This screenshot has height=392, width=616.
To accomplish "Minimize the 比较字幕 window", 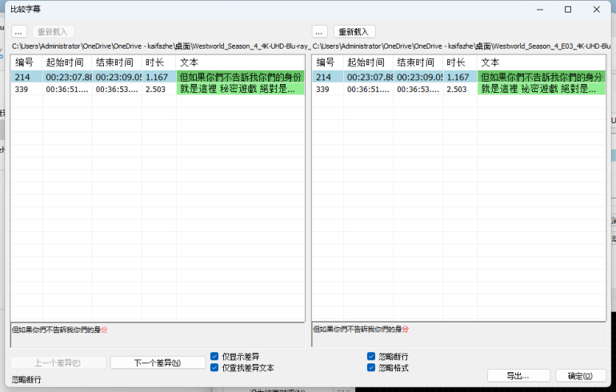I will point(540,10).
